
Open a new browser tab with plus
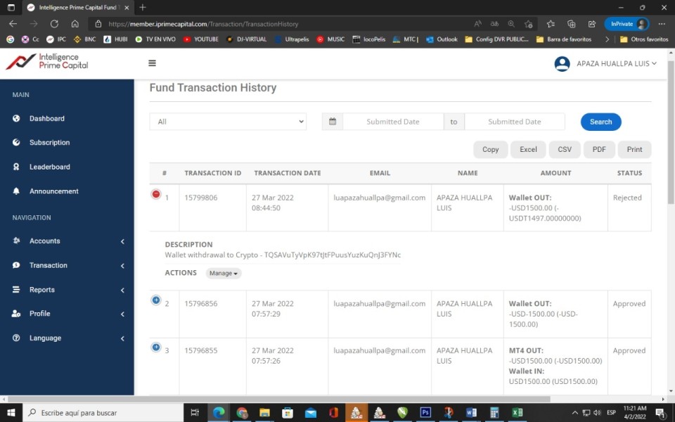[143, 7]
